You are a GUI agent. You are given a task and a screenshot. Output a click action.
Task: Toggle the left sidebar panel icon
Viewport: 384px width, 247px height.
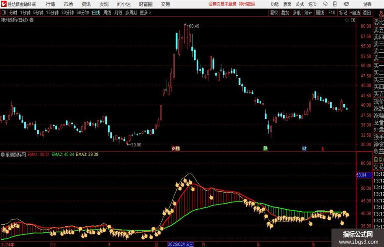click(3, 13)
